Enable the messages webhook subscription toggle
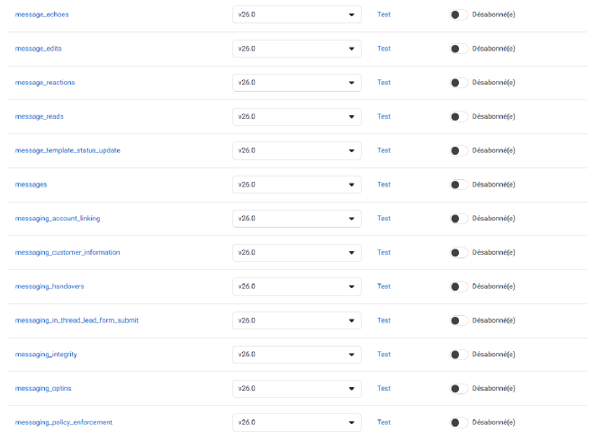The height and width of the screenshot is (433, 594). point(459,185)
